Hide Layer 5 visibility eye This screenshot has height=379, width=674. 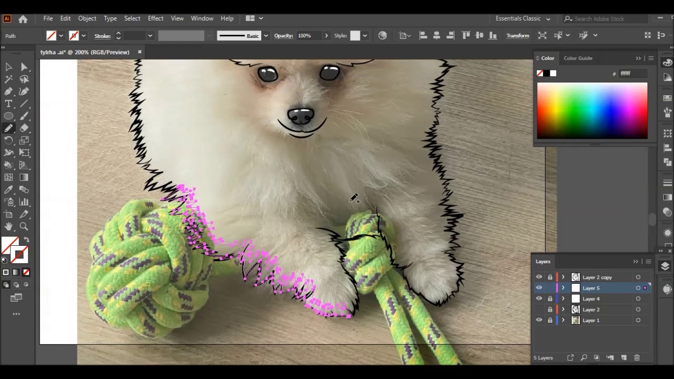coord(539,288)
